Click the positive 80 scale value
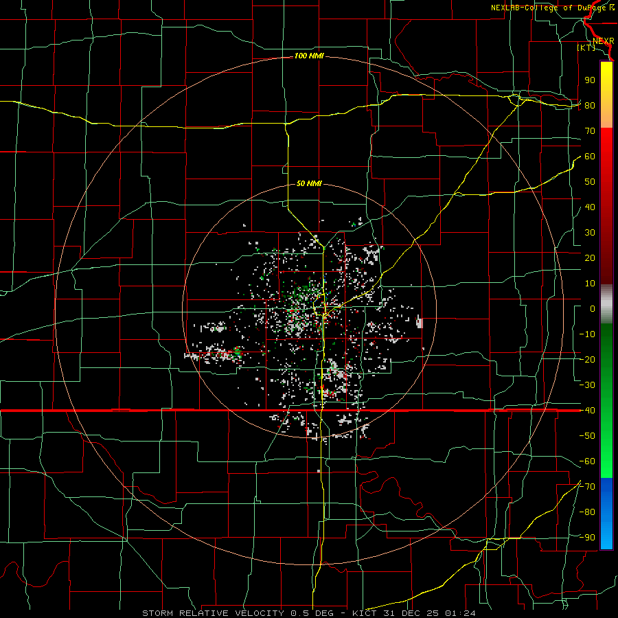 590,105
